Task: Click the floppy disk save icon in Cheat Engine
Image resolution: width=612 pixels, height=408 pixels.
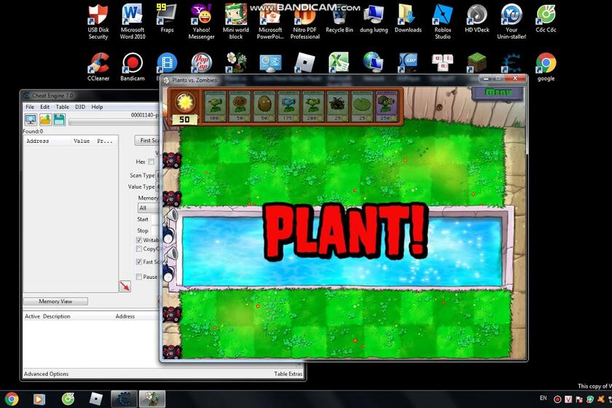Action: (x=59, y=119)
